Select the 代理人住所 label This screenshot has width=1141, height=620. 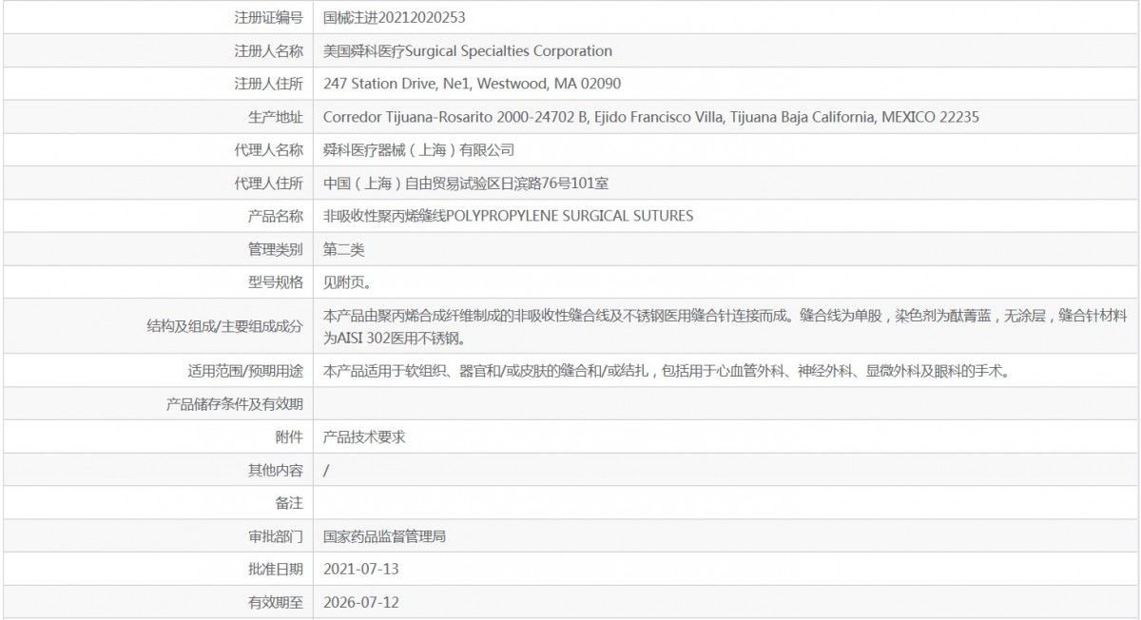pos(268,183)
